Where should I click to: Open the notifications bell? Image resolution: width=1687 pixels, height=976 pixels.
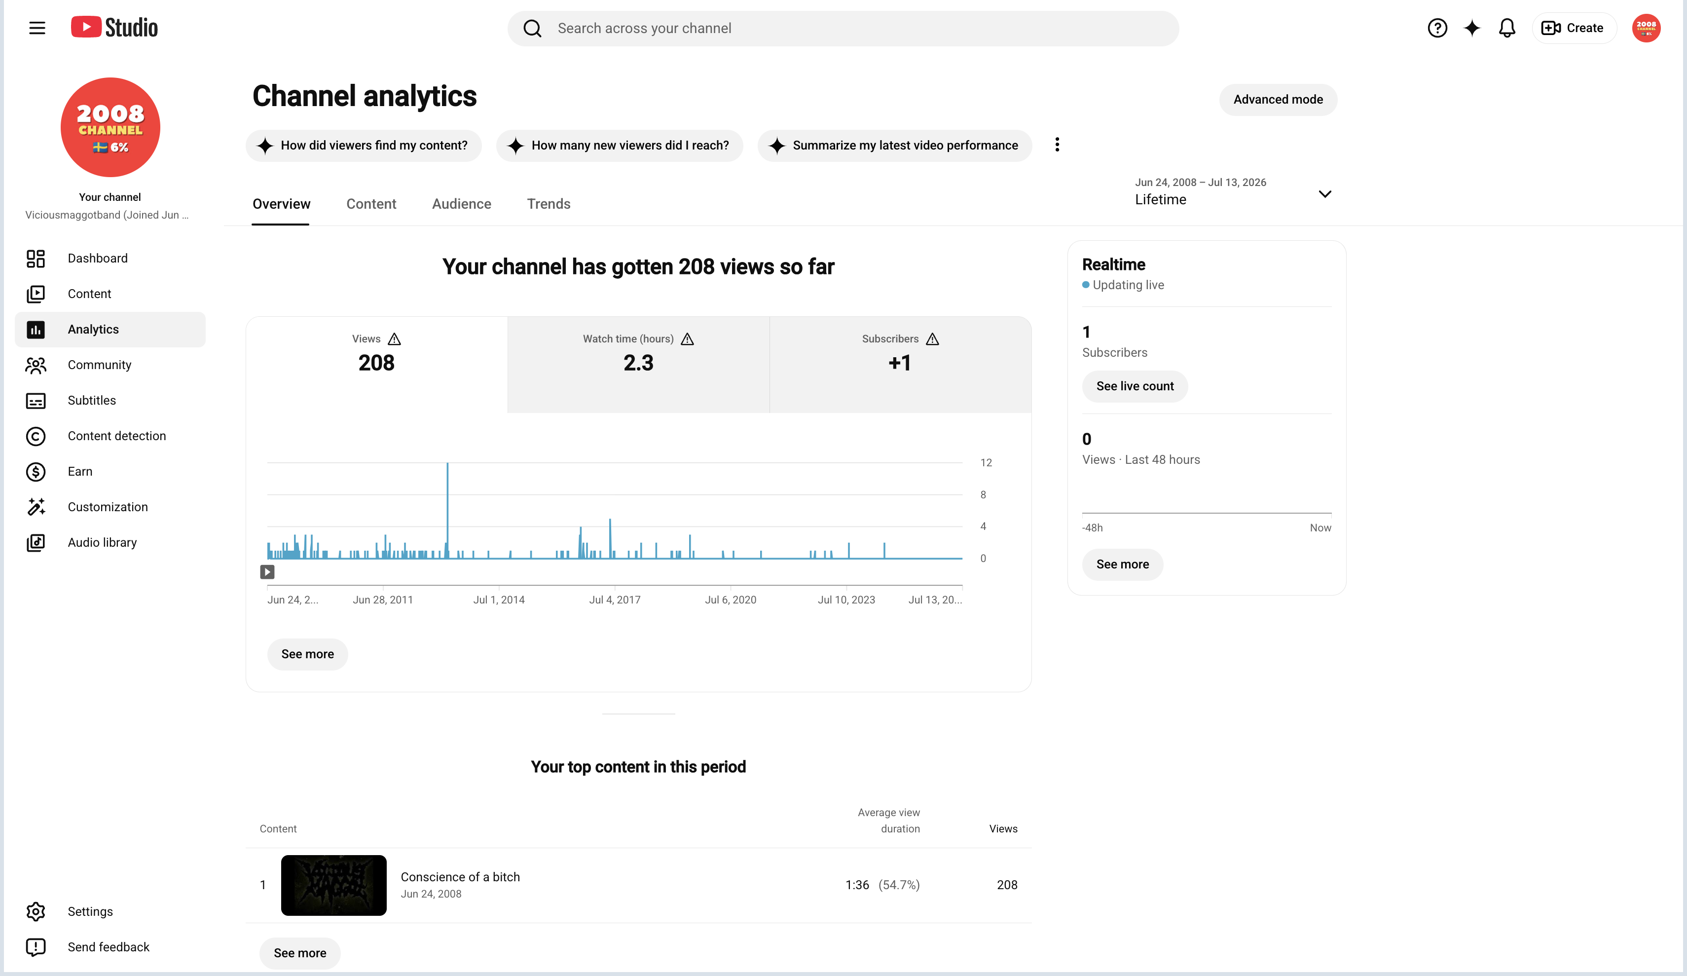(1506, 28)
